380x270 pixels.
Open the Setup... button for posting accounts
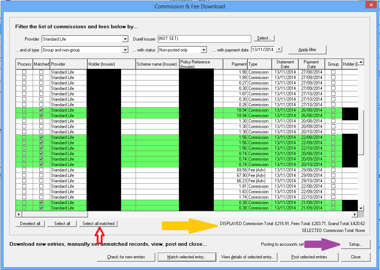click(356, 244)
